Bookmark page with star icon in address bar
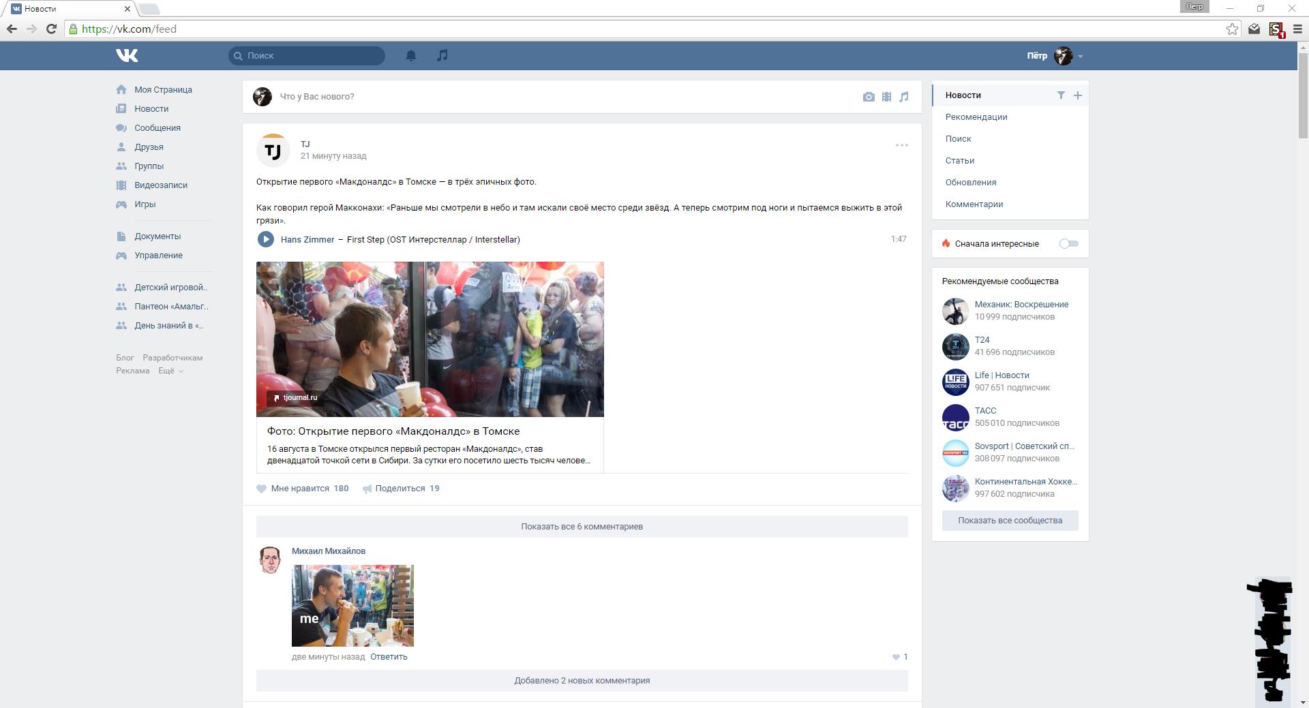Screen dimensions: 1309x708 1232,29
